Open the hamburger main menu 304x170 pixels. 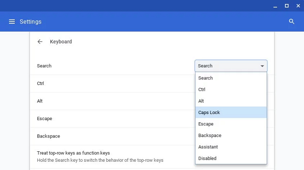pos(12,22)
